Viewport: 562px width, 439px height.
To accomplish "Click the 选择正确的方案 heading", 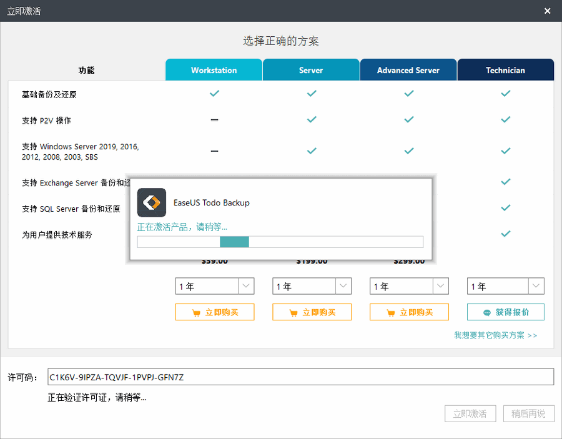I will [281, 41].
